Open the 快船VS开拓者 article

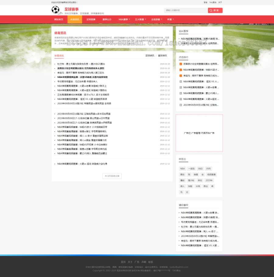click(82, 145)
